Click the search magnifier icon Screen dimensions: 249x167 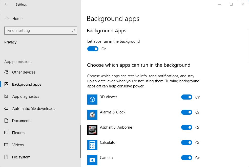(x=73, y=31)
